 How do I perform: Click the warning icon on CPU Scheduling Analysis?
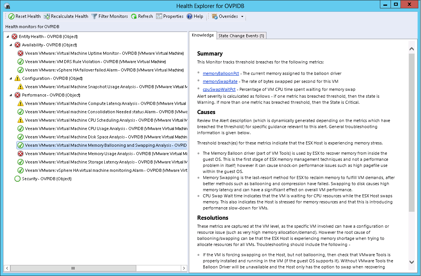pyautogui.click(x=21, y=120)
